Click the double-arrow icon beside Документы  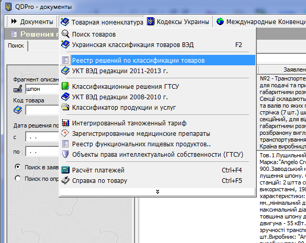tap(14, 21)
